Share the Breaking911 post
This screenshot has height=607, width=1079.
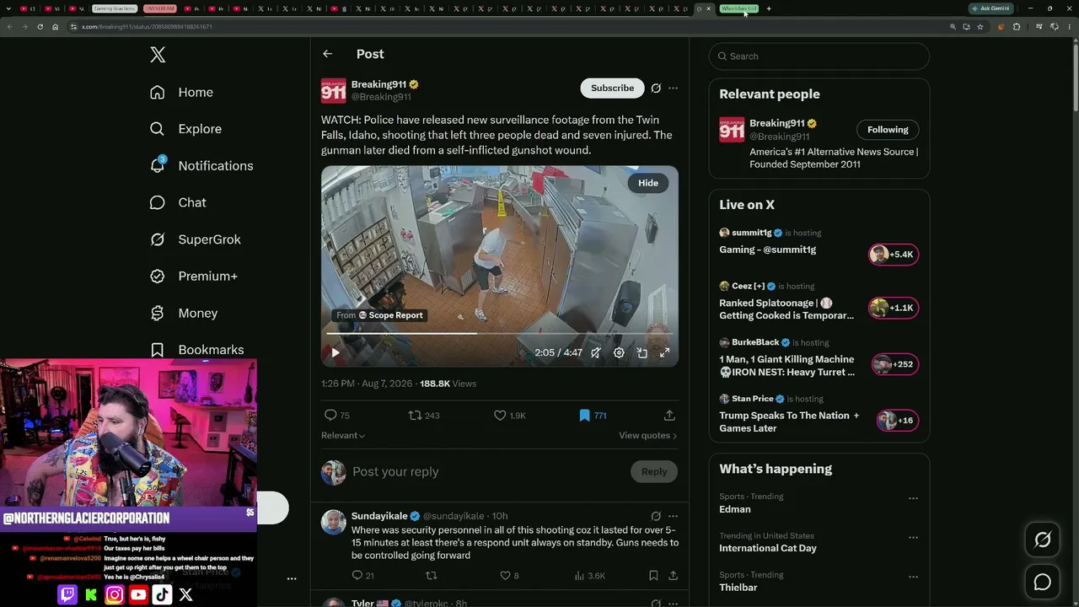pyautogui.click(x=669, y=416)
